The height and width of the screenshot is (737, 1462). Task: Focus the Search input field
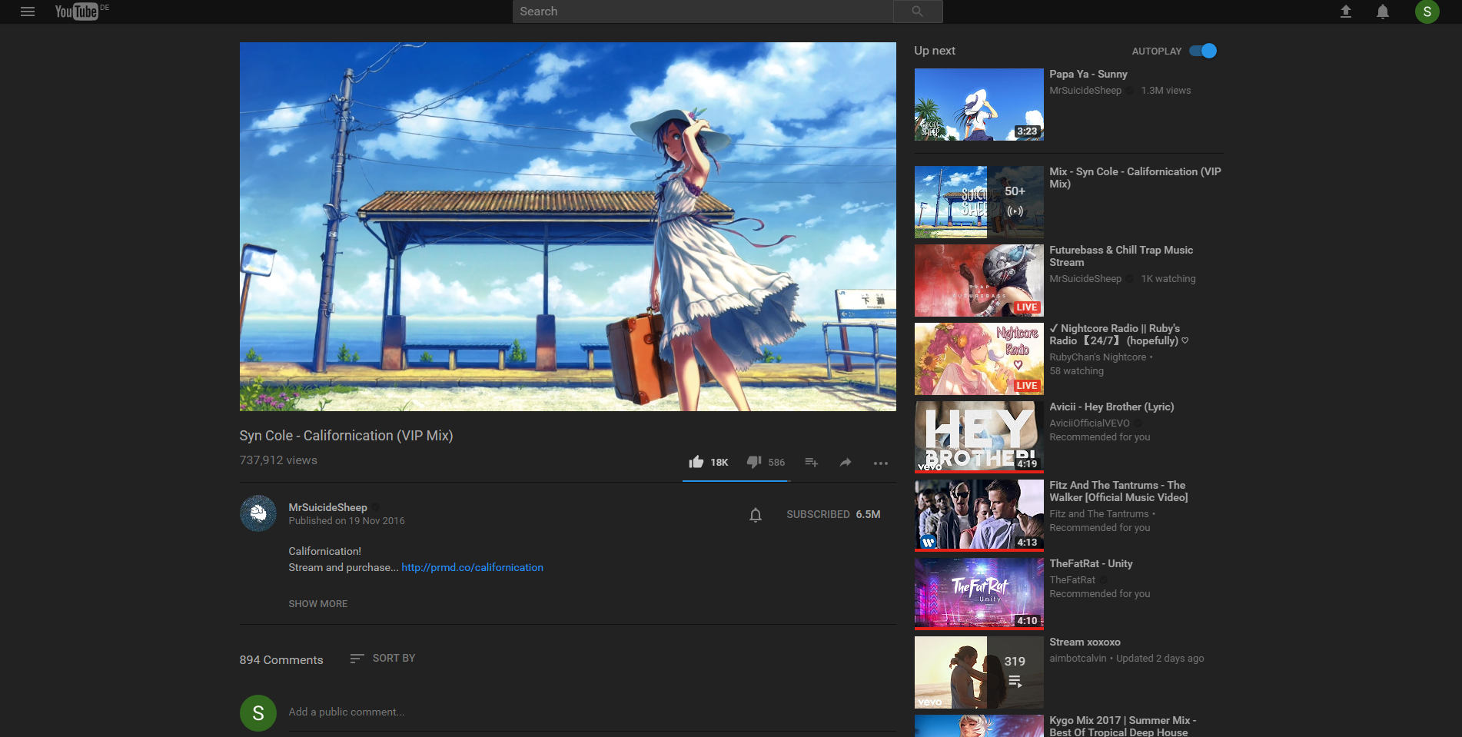pyautogui.click(x=703, y=12)
